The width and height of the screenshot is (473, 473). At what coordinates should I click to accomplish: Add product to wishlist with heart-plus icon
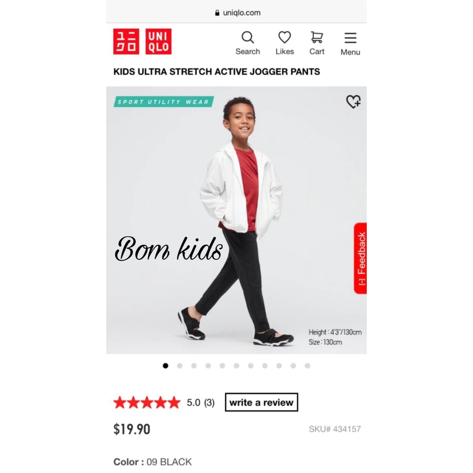[353, 101]
